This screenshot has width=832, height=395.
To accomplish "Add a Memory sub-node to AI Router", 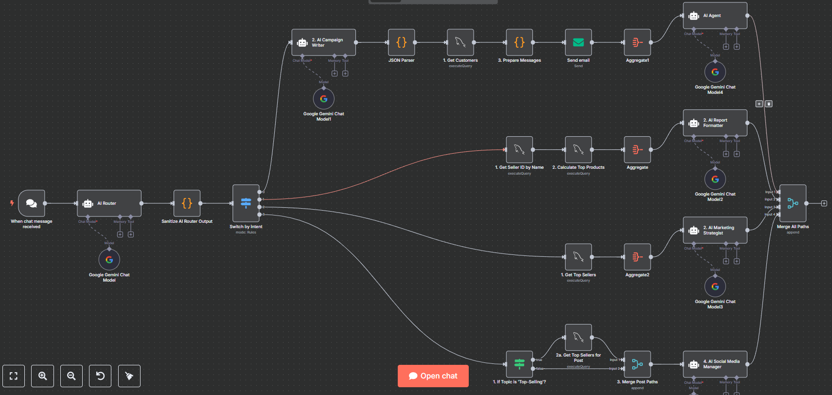I will [120, 234].
